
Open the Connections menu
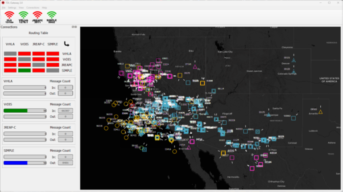coord(33,8)
